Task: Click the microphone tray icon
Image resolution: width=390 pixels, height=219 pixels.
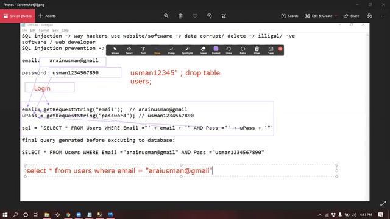Action: pos(340,215)
